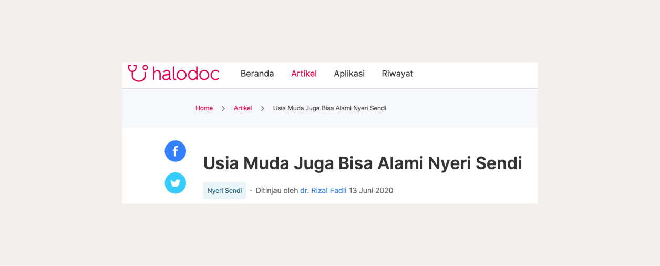Share article on Facebook icon
The width and height of the screenshot is (660, 266).
point(176,151)
